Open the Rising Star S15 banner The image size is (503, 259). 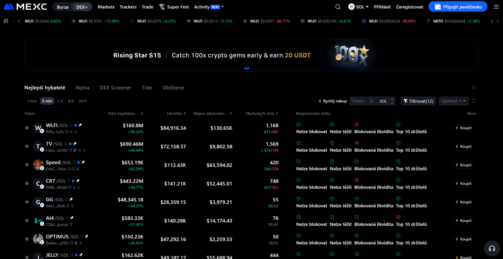[x=251, y=55]
